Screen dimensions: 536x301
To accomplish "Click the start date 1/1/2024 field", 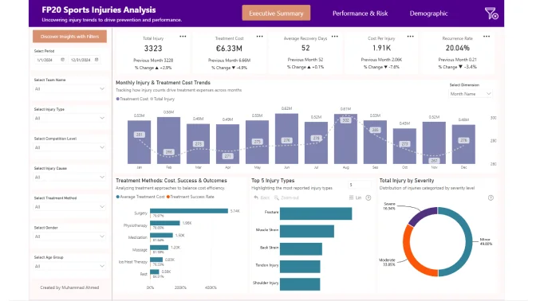I will point(50,60).
